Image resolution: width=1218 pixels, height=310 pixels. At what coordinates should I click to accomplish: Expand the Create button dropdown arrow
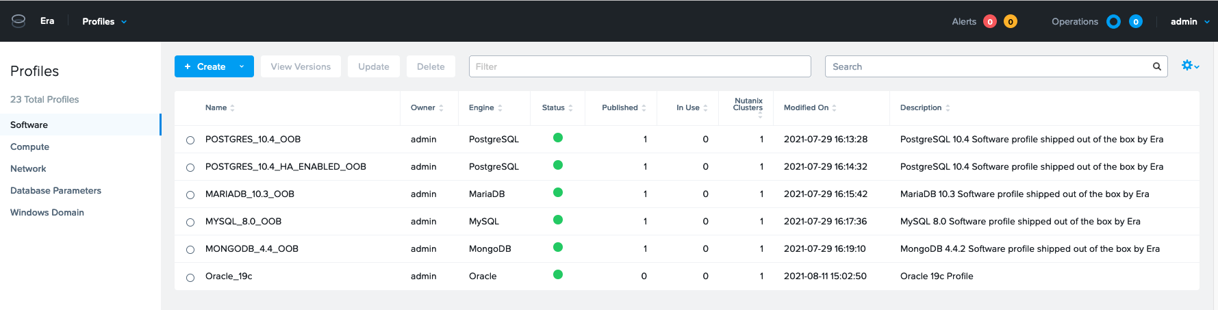point(242,66)
